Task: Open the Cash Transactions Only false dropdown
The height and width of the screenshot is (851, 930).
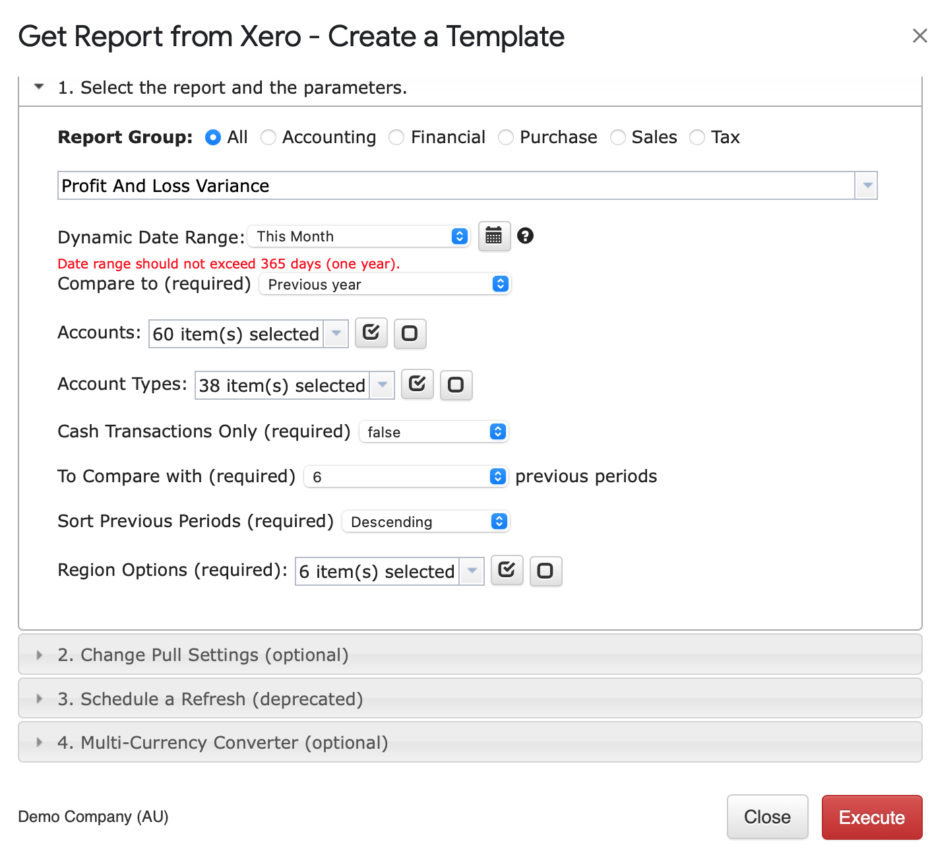Action: [x=433, y=432]
